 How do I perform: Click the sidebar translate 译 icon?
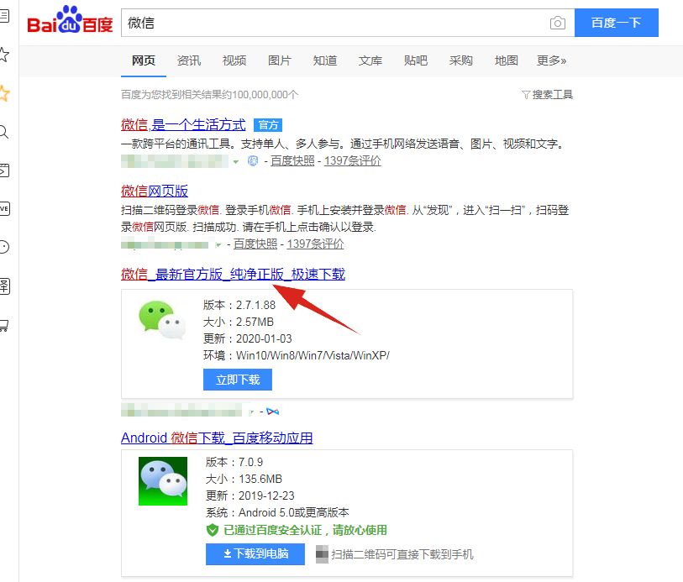(x=4, y=286)
